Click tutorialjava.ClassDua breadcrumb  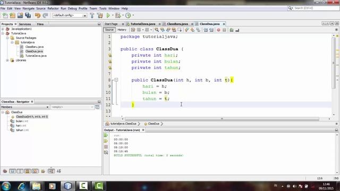tap(123, 124)
